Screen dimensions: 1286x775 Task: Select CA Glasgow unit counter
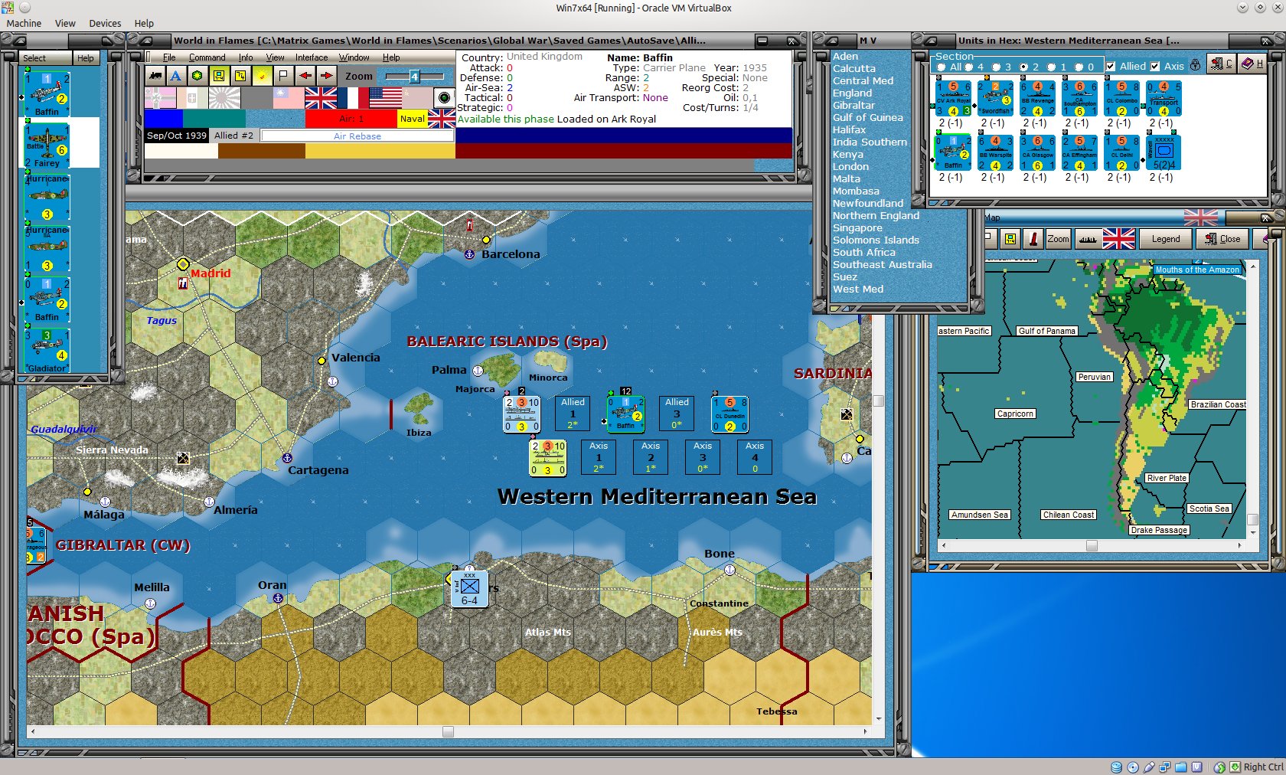point(1037,153)
